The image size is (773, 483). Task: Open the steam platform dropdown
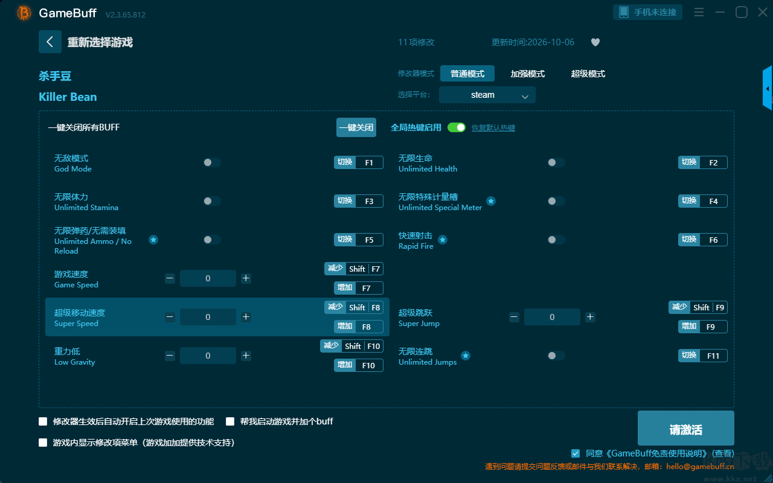click(487, 95)
